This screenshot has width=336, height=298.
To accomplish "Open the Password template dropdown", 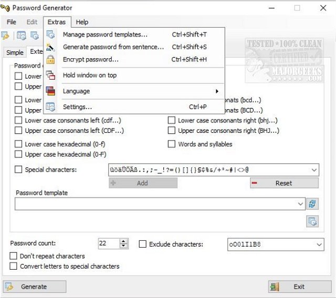I will (300, 204).
